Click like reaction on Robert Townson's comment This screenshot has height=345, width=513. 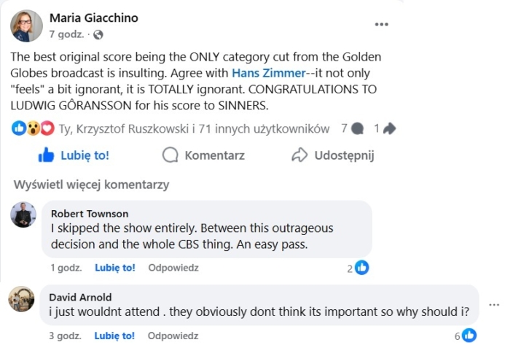[x=361, y=268]
